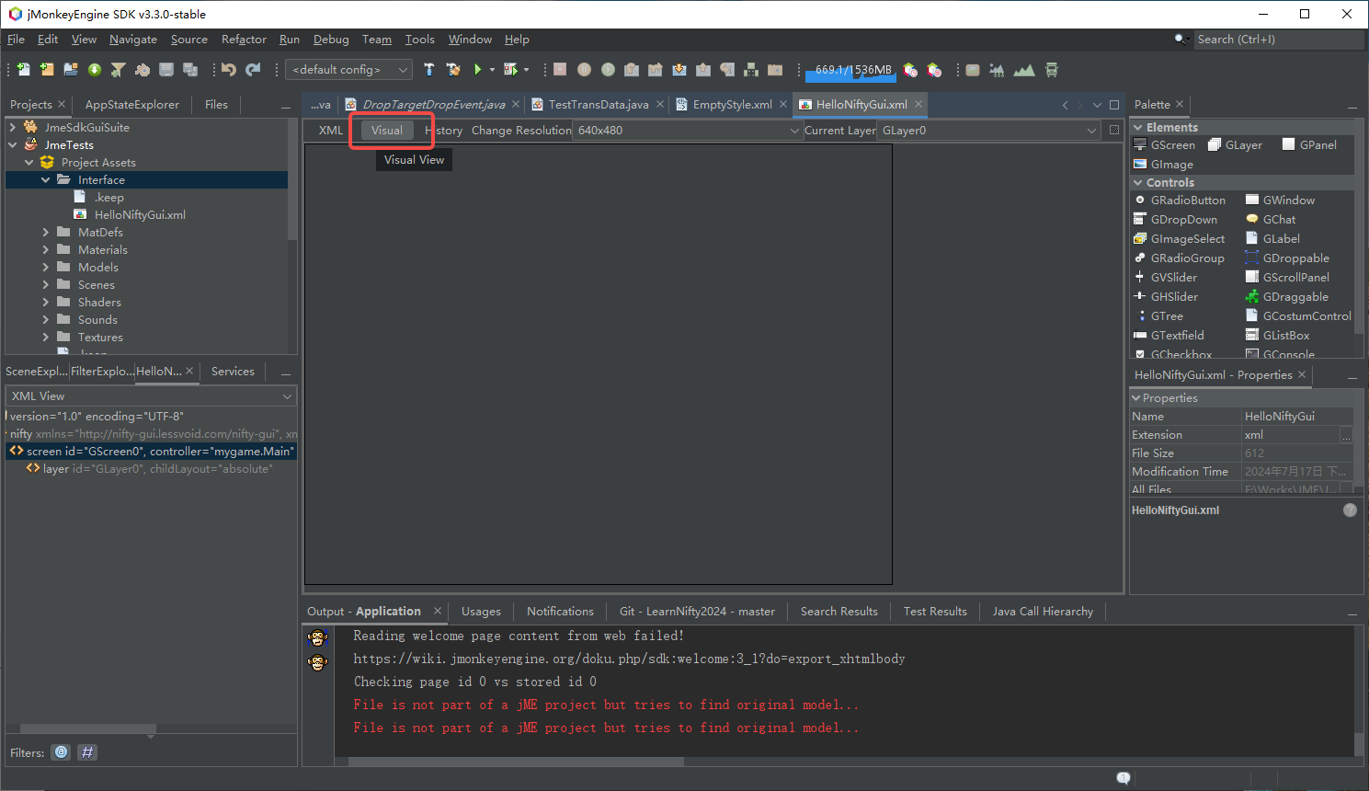
Task: Close the HelloNiftyGui.xml editor tab
Action: (x=918, y=105)
